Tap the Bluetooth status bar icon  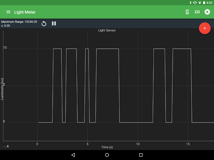tap(191, 2)
